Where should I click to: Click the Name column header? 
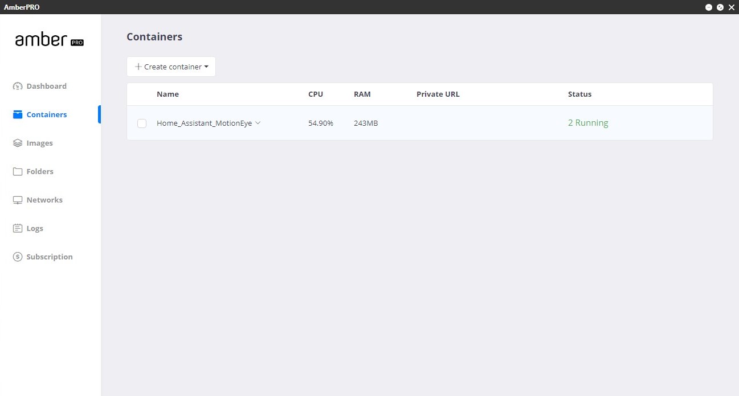click(x=168, y=94)
